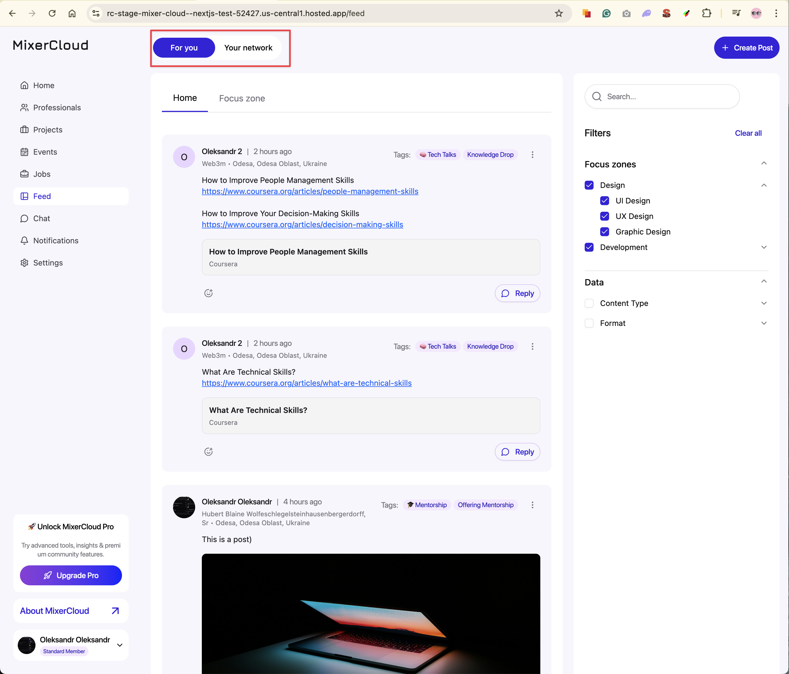
Task: Open the Chat bubble icon in sidebar
Action: pyautogui.click(x=24, y=218)
